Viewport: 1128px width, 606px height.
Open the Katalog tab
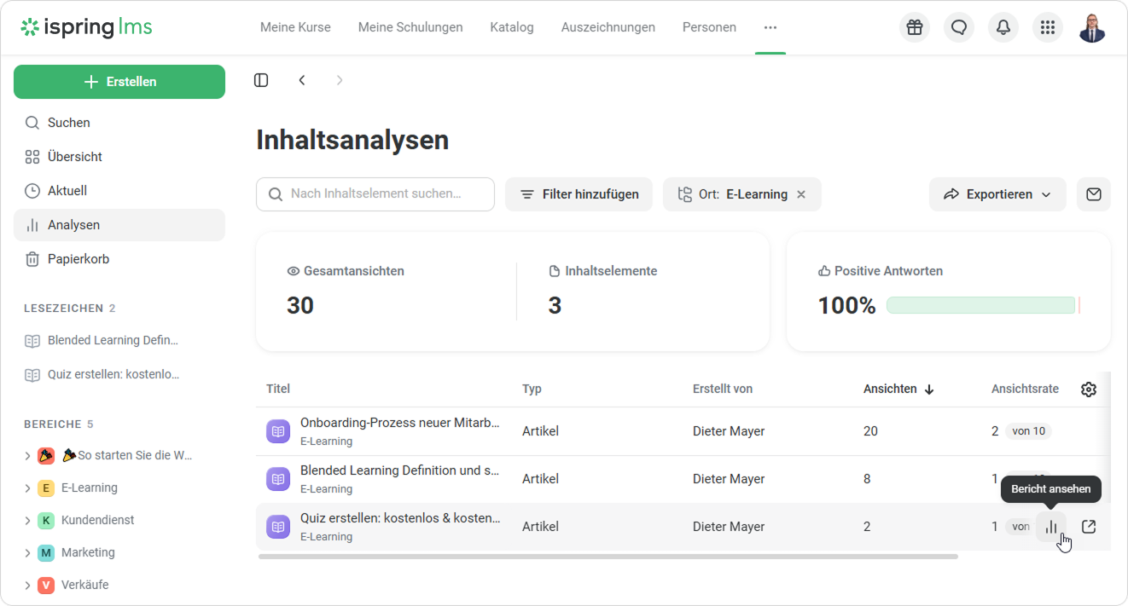point(512,27)
